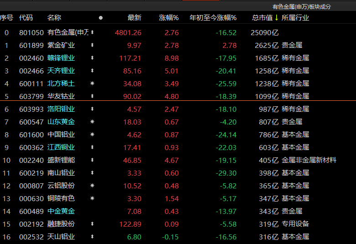Open 洛阳钼业 stock link
Image resolution: width=356 pixels, height=244 pixels.
click(61, 109)
